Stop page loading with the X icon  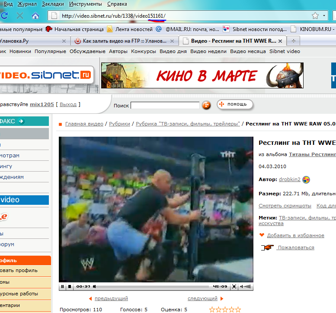[x=20, y=16]
